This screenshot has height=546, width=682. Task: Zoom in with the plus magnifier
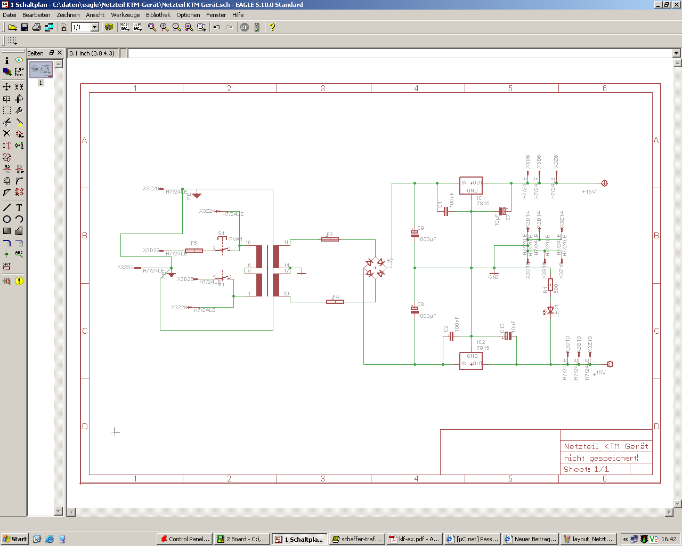pyautogui.click(x=165, y=27)
